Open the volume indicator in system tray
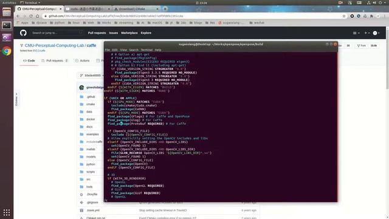Viewport: 389px width, 219px height. coord(374,2)
